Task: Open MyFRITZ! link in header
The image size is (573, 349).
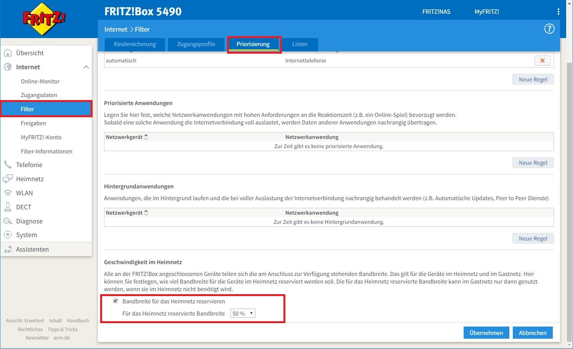Action: tap(487, 12)
